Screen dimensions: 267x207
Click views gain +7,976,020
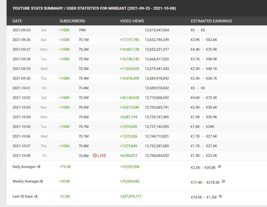pos(129,127)
